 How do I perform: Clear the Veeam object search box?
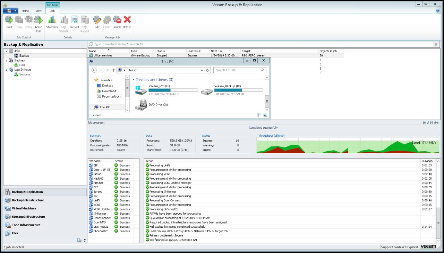click(436, 44)
